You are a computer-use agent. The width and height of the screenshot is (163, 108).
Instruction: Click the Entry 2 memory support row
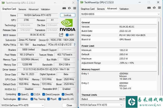tap(119, 86)
